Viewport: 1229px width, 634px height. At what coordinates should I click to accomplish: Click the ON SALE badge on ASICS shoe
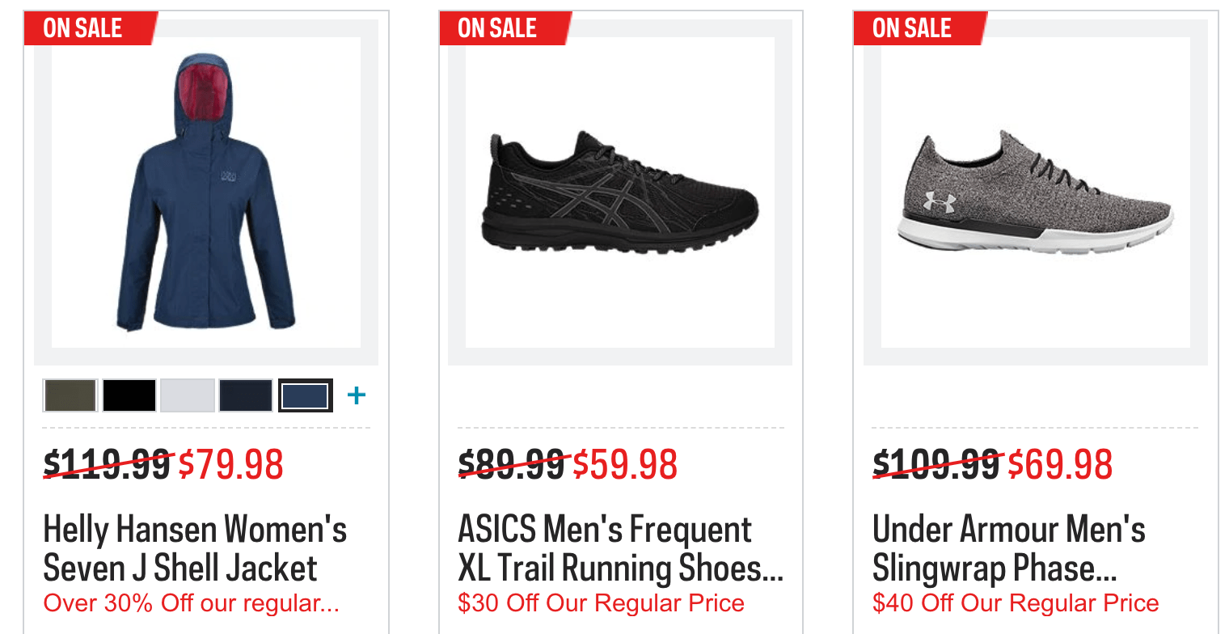(497, 28)
